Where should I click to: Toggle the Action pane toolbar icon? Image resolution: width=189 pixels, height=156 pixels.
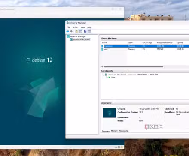89,31
